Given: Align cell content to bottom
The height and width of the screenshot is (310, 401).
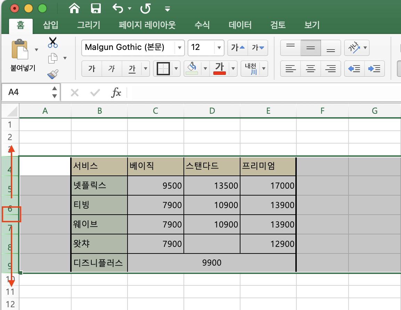Looking at the screenshot, I should [331, 48].
